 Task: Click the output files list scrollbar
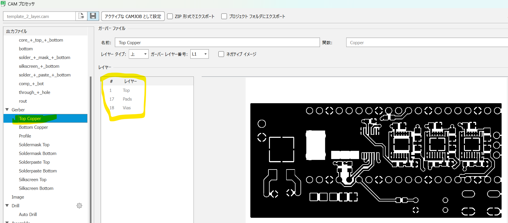pos(91,145)
